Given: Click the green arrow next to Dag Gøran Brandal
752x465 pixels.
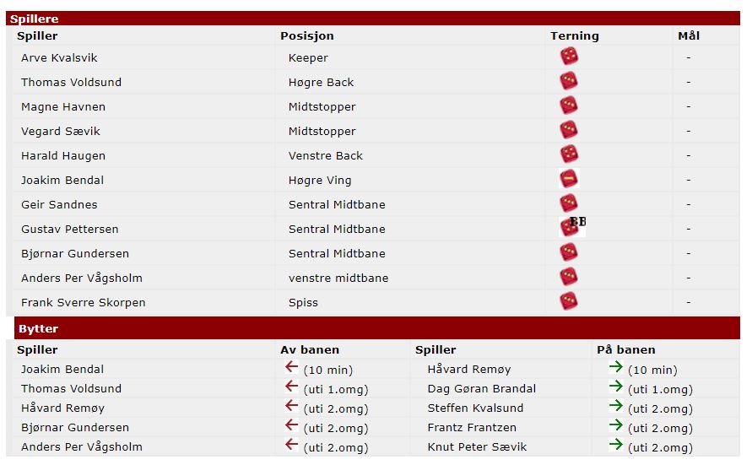Looking at the screenshot, I should 615,387.
